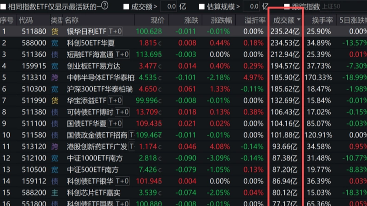Select 中证1000ETF南方 name
367x206 pixels.
[x=95, y=158]
